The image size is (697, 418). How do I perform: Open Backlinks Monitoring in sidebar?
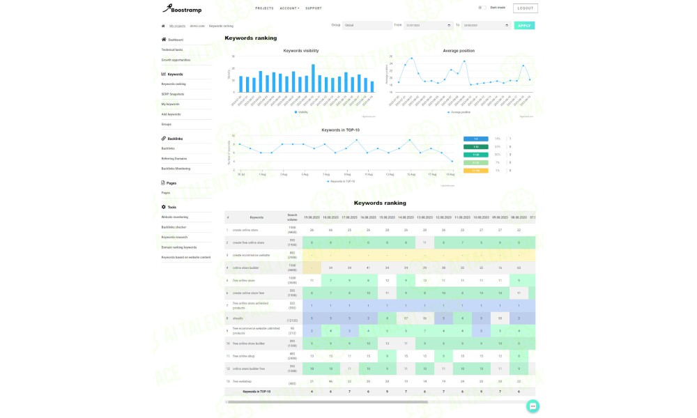[x=176, y=169]
